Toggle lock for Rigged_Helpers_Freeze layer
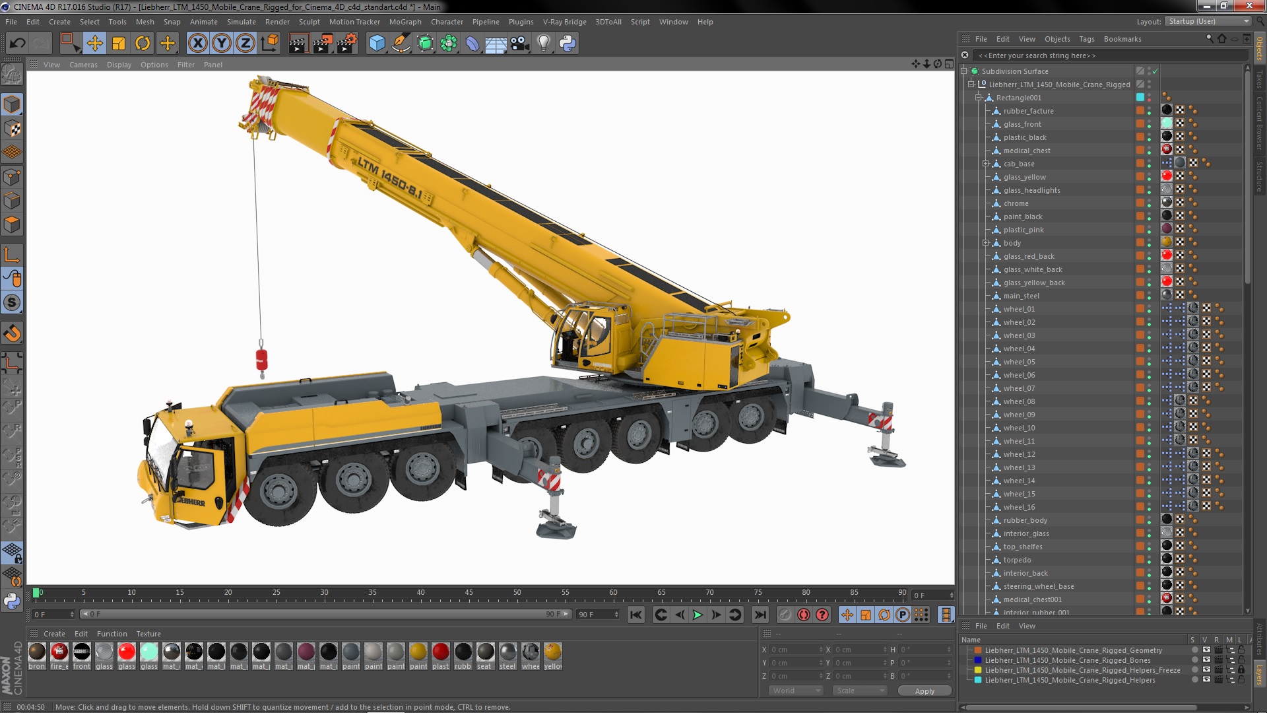The height and width of the screenshot is (713, 1267). coord(1241,670)
